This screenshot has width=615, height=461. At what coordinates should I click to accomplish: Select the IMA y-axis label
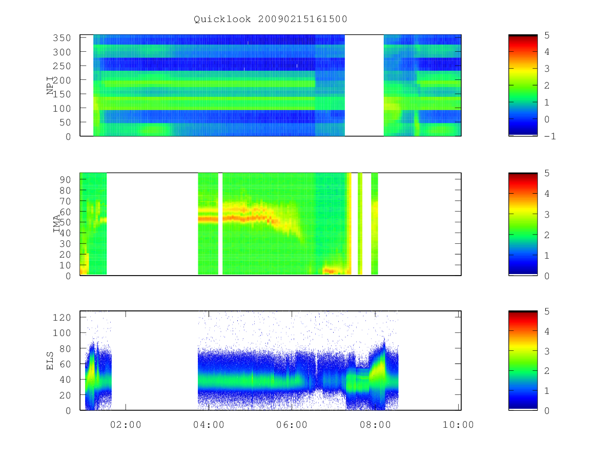pos(57,224)
